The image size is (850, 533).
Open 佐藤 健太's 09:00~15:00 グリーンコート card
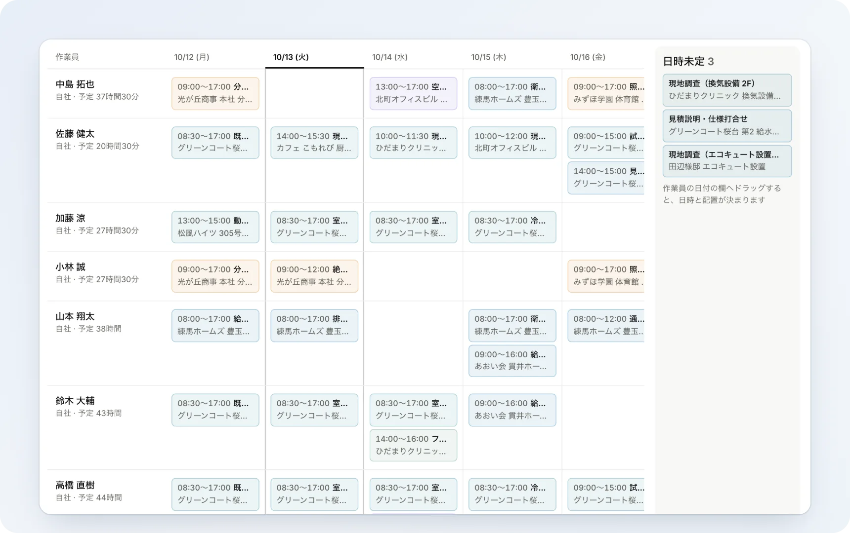(606, 143)
